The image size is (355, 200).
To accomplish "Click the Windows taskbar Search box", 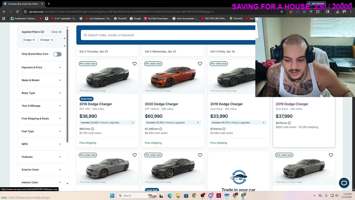I will point(137,196).
